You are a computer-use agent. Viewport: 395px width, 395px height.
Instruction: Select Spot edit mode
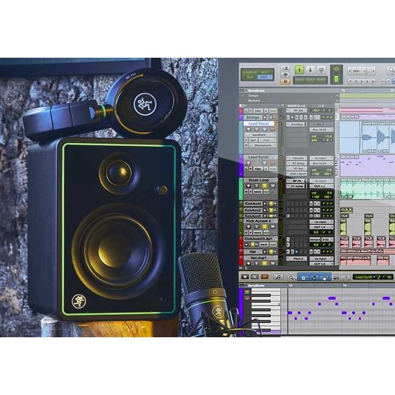click(x=264, y=72)
